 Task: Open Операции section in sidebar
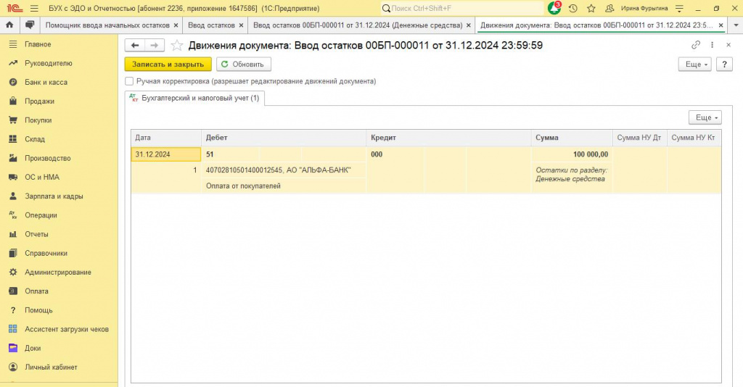click(41, 215)
